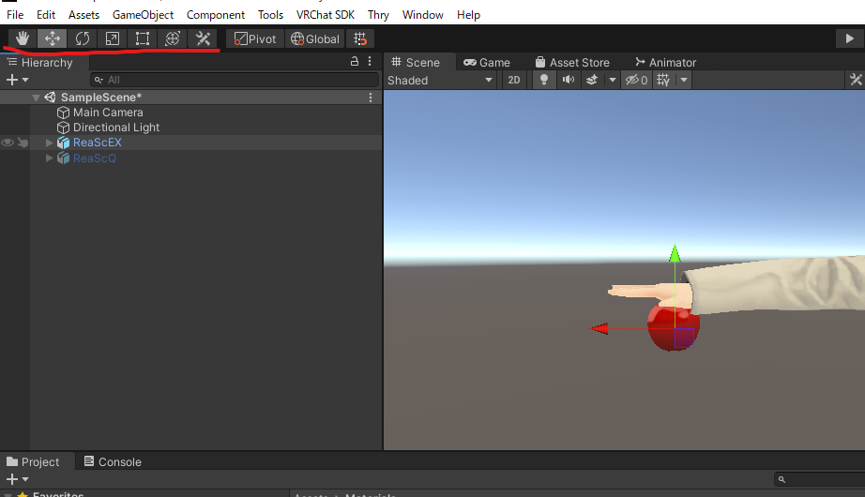
Task: Select Main Camera in the Hierarchy
Action: click(108, 113)
